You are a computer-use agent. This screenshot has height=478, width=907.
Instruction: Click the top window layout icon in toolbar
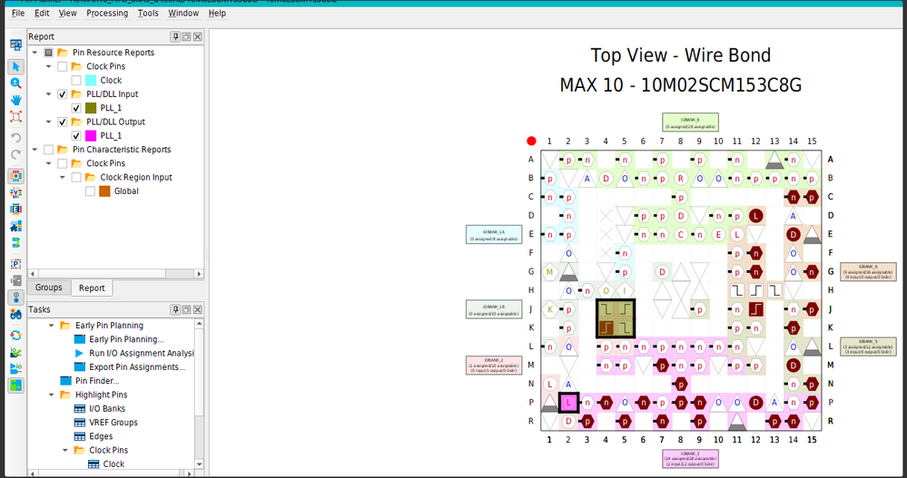click(x=15, y=45)
